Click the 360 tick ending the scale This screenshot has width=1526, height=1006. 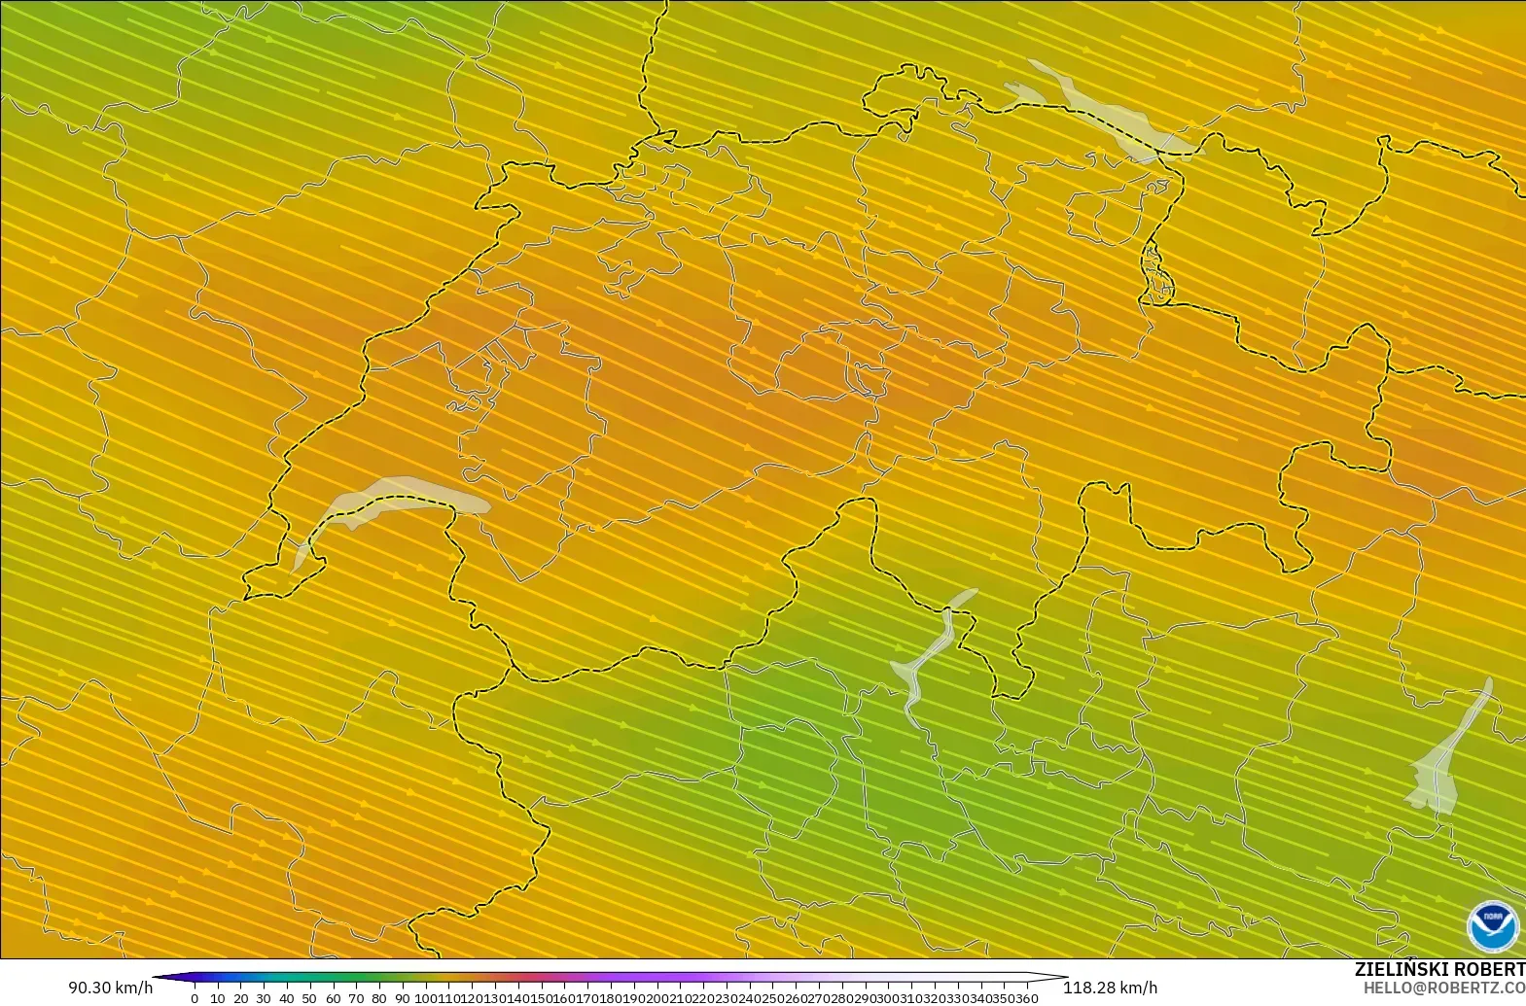point(1027,998)
